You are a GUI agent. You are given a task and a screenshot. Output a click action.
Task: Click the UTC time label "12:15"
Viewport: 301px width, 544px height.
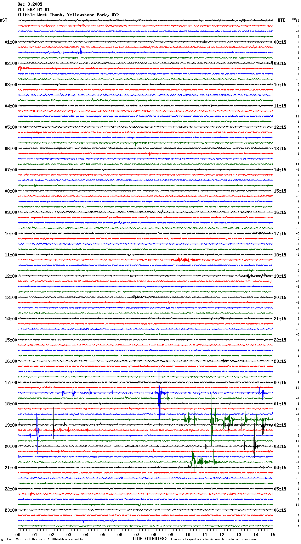point(280,127)
